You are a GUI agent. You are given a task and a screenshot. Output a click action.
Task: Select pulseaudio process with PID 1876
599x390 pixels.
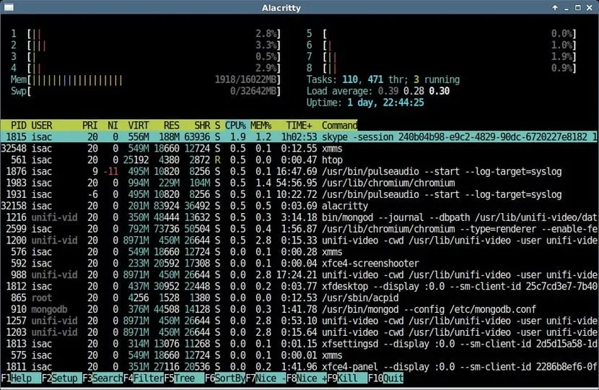299,171
